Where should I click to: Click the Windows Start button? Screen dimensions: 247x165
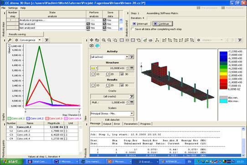tap(11, 161)
